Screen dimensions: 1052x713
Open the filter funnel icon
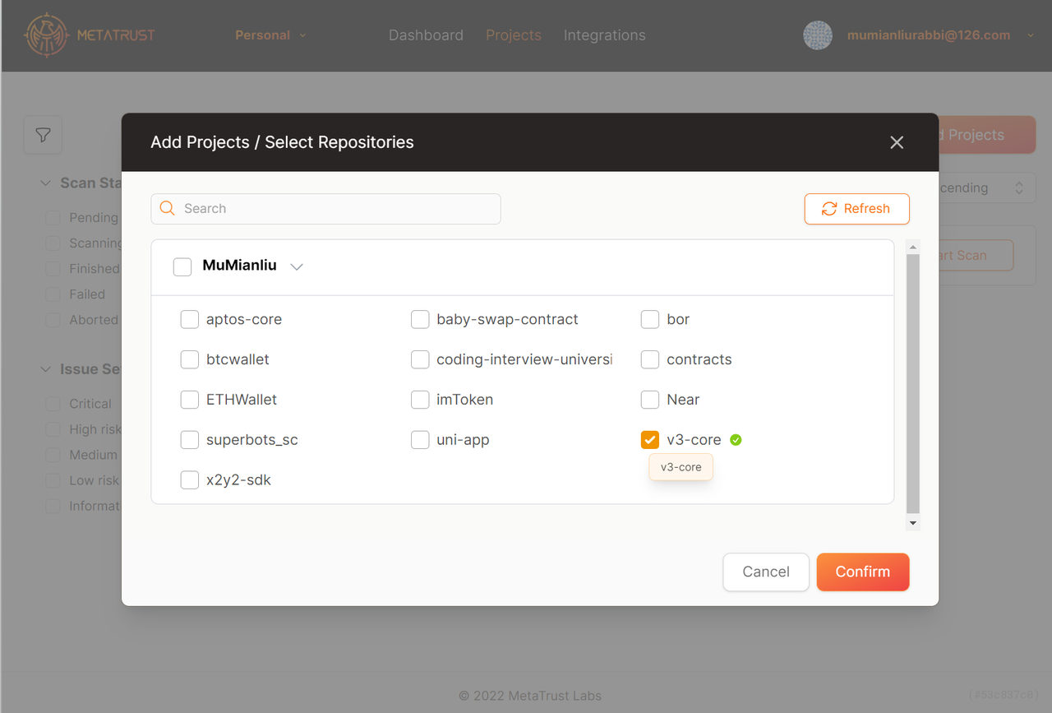(44, 135)
